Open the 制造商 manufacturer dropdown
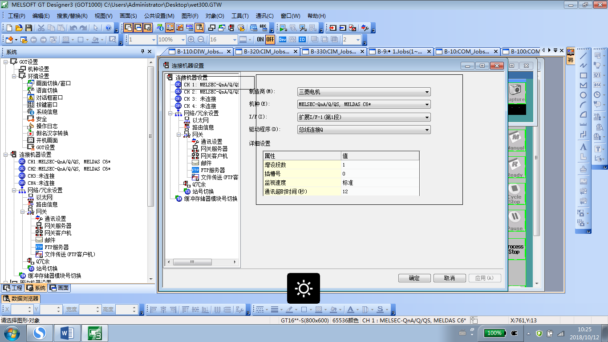 364,92
